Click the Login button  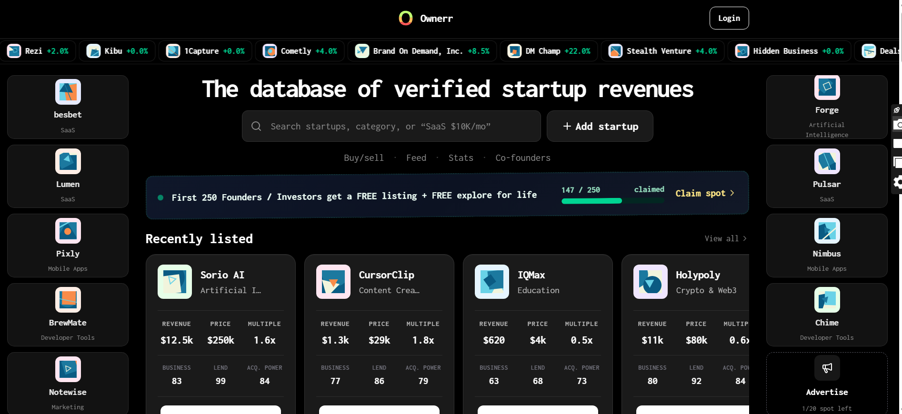pos(729,18)
